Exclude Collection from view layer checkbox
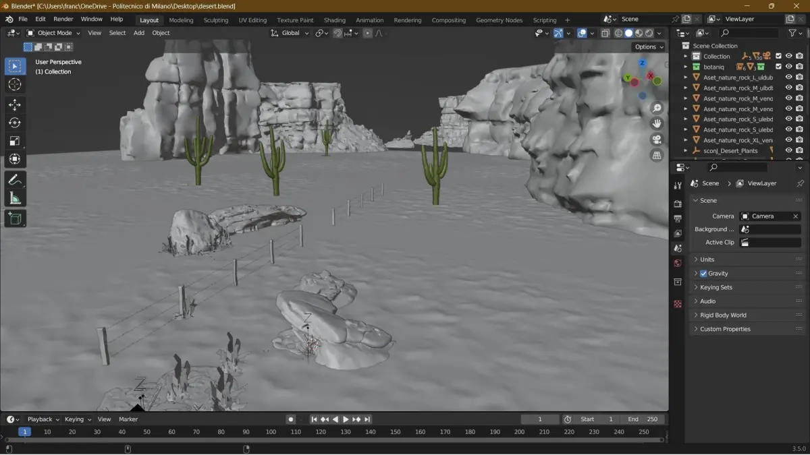The image size is (810, 455). coord(778,57)
